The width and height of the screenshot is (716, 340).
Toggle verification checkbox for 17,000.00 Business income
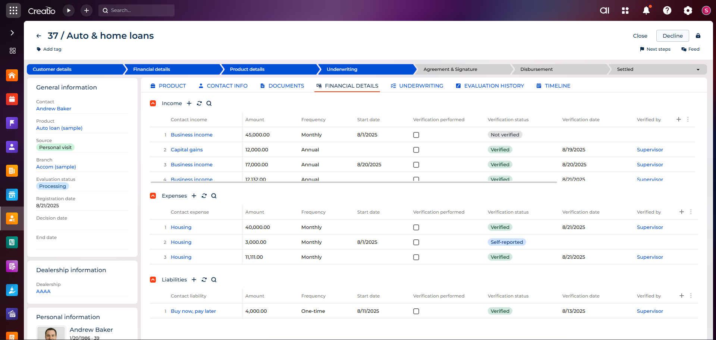click(416, 165)
